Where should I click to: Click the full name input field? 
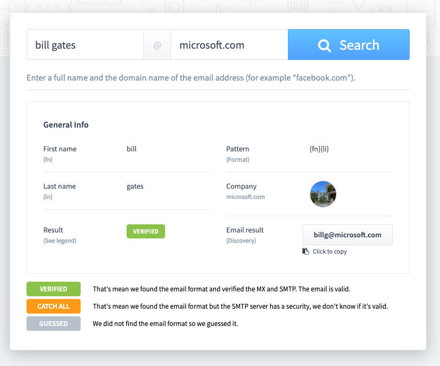[85, 45]
